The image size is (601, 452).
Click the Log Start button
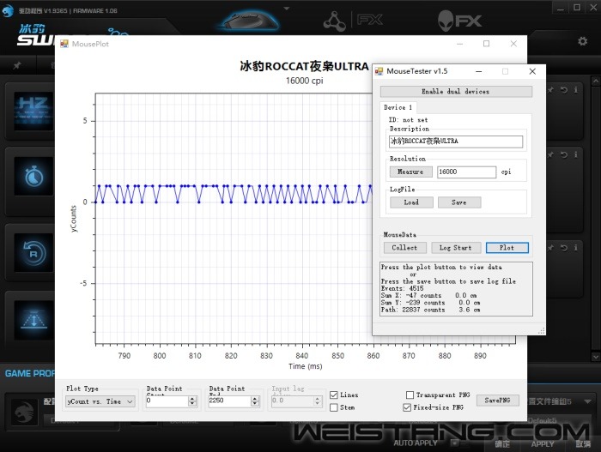point(455,248)
